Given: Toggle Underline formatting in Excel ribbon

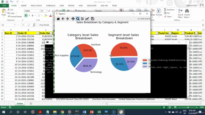Looking at the screenshot, I should click(32, 16).
